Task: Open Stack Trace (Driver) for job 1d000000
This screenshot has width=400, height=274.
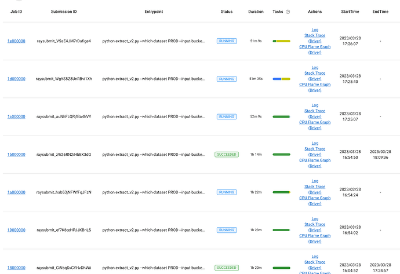Action: [x=315, y=76]
